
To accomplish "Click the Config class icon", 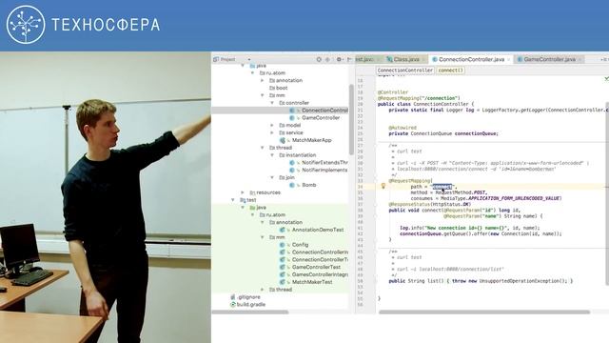I will pyautogui.click(x=283, y=245).
